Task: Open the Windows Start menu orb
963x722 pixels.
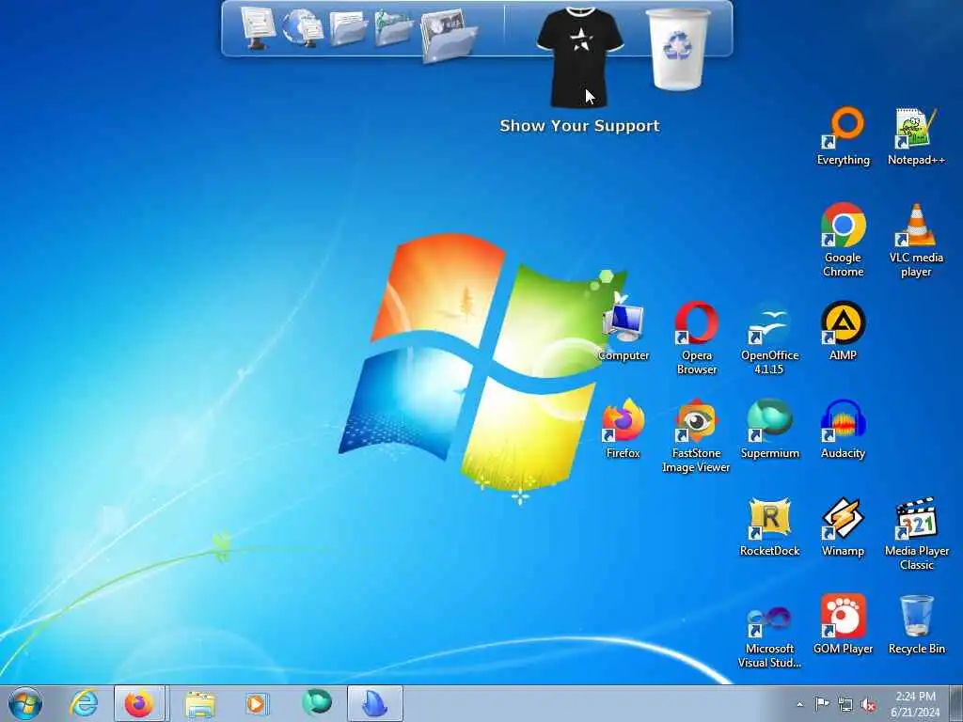Action: pos(25,703)
